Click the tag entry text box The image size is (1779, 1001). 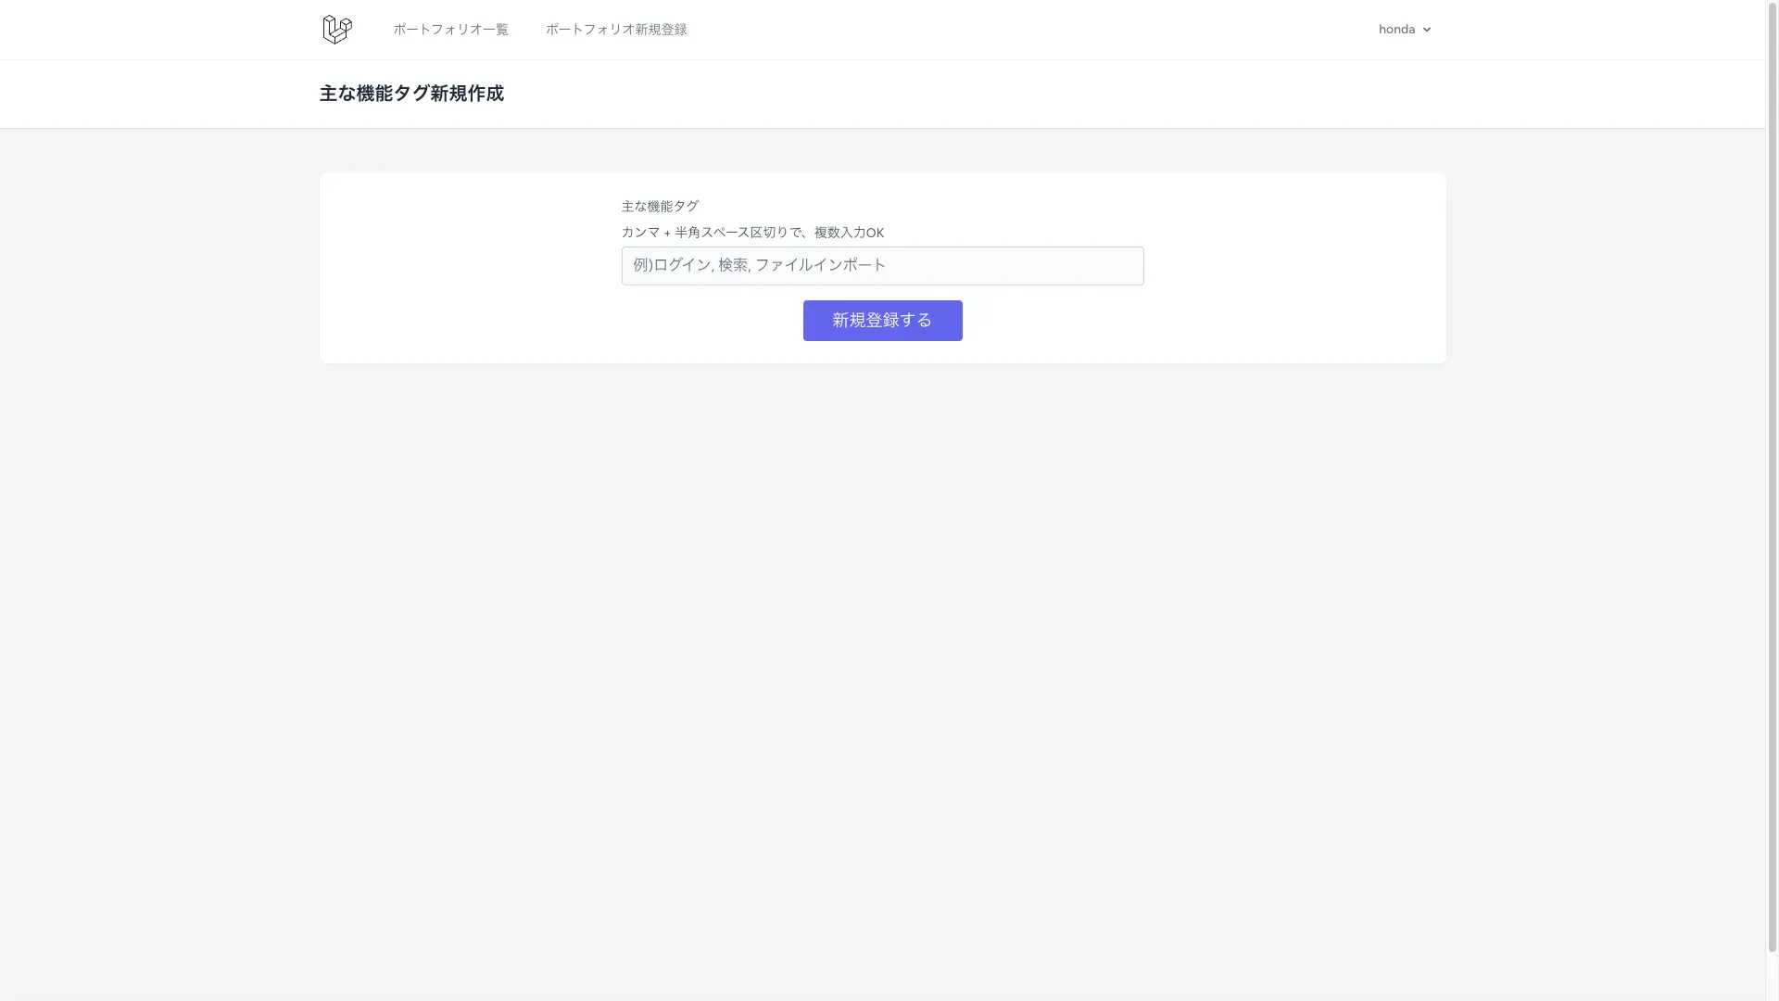tap(882, 266)
